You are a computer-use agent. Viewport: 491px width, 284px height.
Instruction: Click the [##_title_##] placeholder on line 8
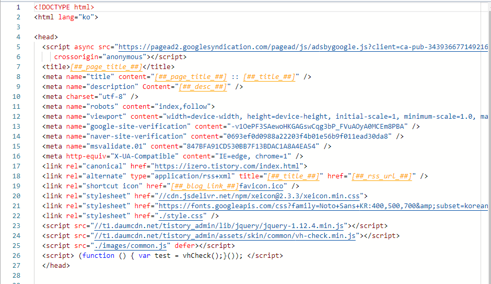[270, 77]
